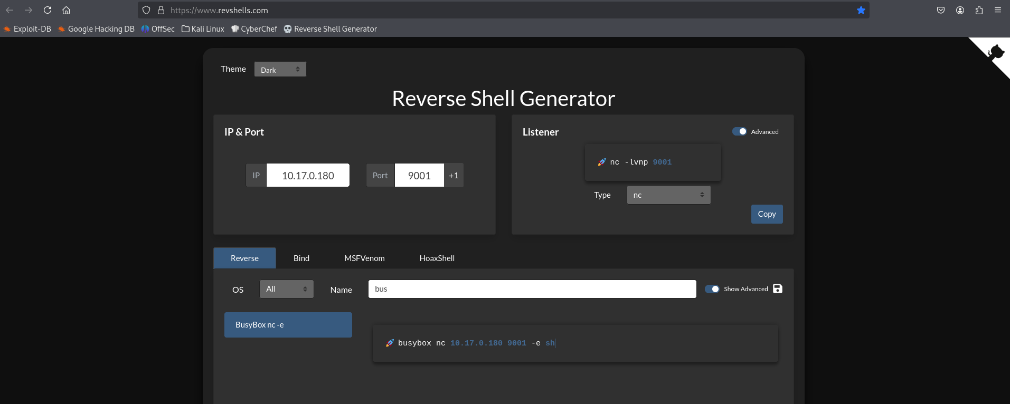The height and width of the screenshot is (404, 1010).
Task: Click the browser URL address bar
Action: 504,10
